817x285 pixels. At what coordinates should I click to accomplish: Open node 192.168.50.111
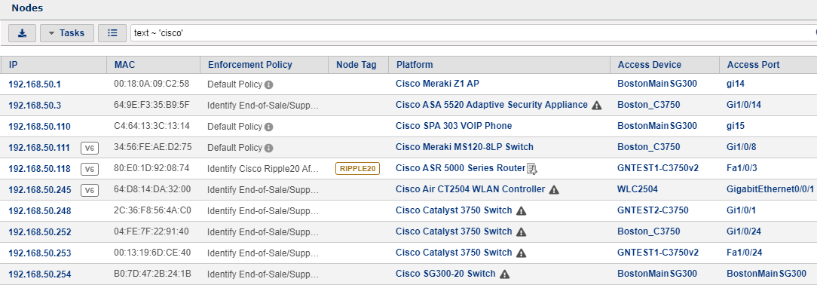tap(39, 148)
